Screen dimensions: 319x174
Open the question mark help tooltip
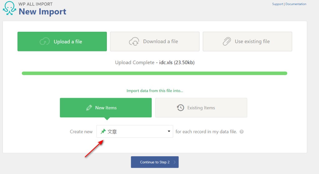(242, 132)
